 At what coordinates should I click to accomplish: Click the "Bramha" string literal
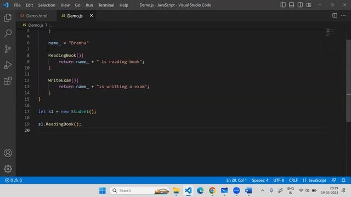pyautogui.click(x=78, y=43)
